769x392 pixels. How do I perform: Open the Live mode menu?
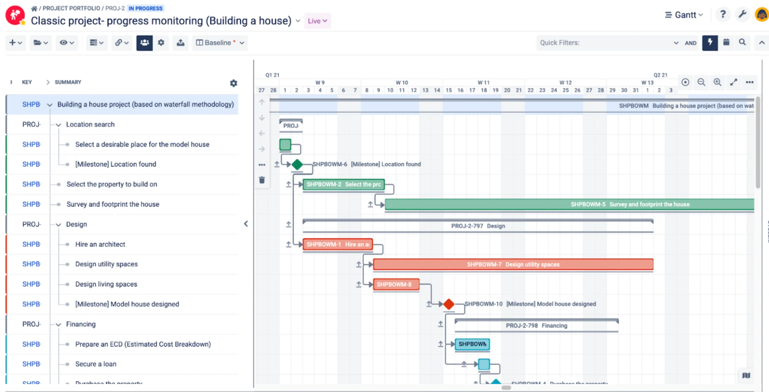(x=317, y=21)
